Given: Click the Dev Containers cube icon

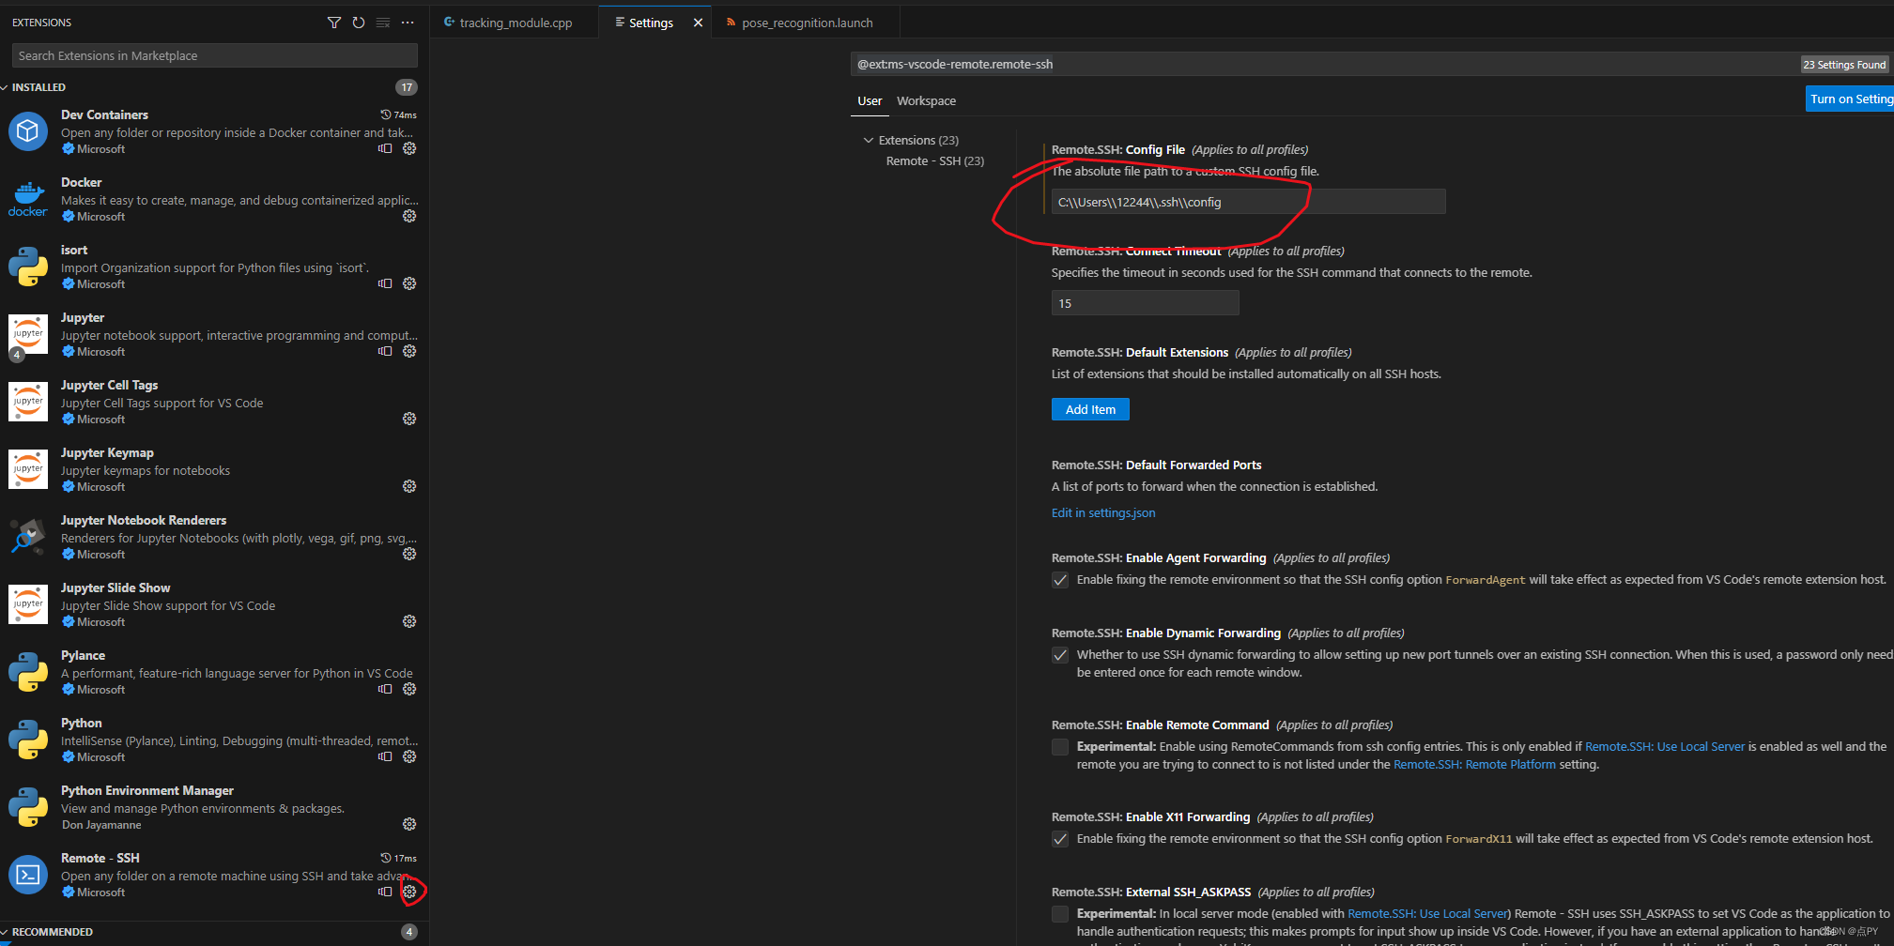Looking at the screenshot, I should coord(28,131).
